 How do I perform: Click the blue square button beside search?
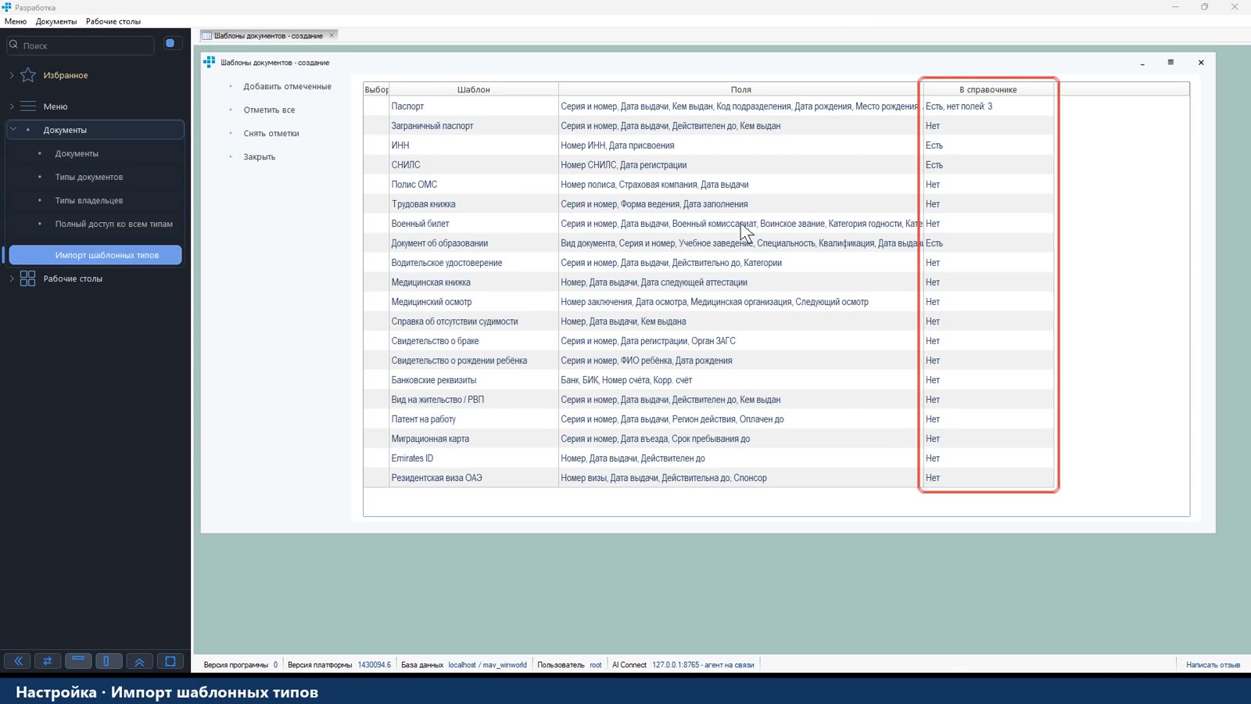(x=170, y=44)
